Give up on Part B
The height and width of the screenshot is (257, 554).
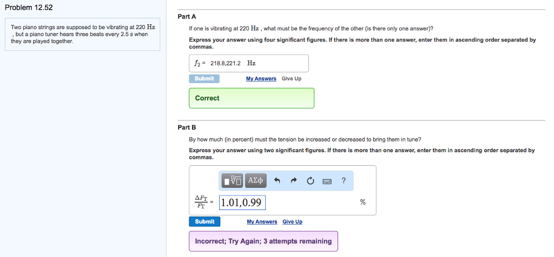point(292,222)
